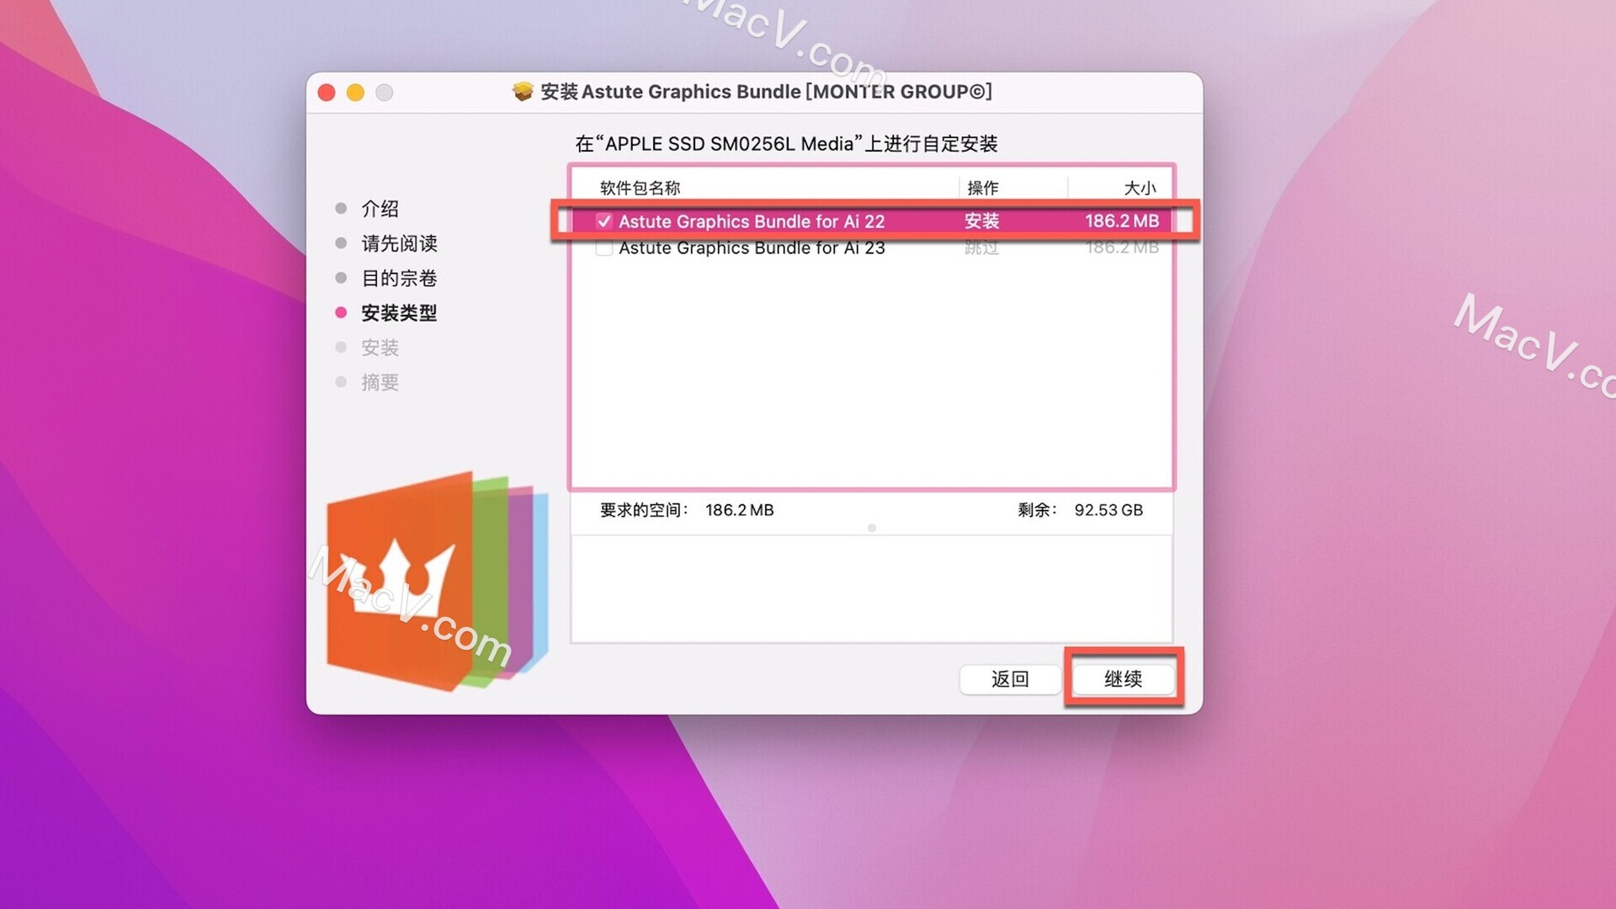
Task: Click the Astute Graphics crown logo image
Action: pyautogui.click(x=437, y=582)
